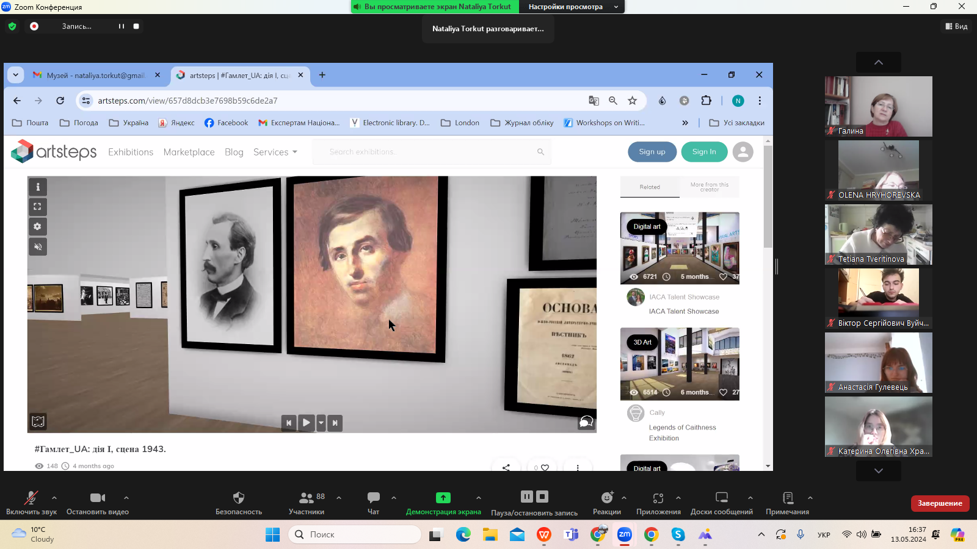977x549 pixels.
Task: Play the guided exhibition tour
Action: [x=307, y=423]
